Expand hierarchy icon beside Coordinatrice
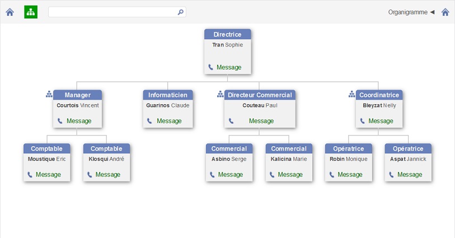Screen dimensions: 455x238 pyautogui.click(x=351, y=94)
